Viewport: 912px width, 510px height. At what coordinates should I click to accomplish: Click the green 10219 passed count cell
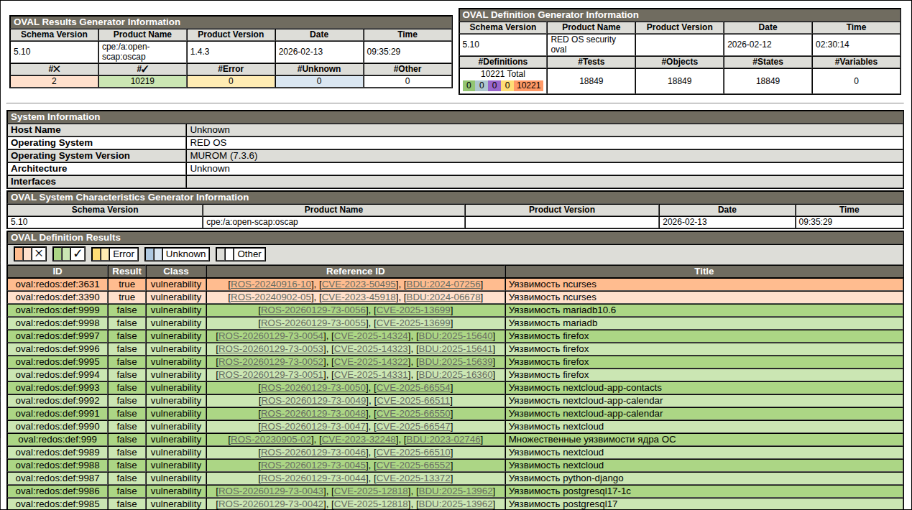[142, 81]
